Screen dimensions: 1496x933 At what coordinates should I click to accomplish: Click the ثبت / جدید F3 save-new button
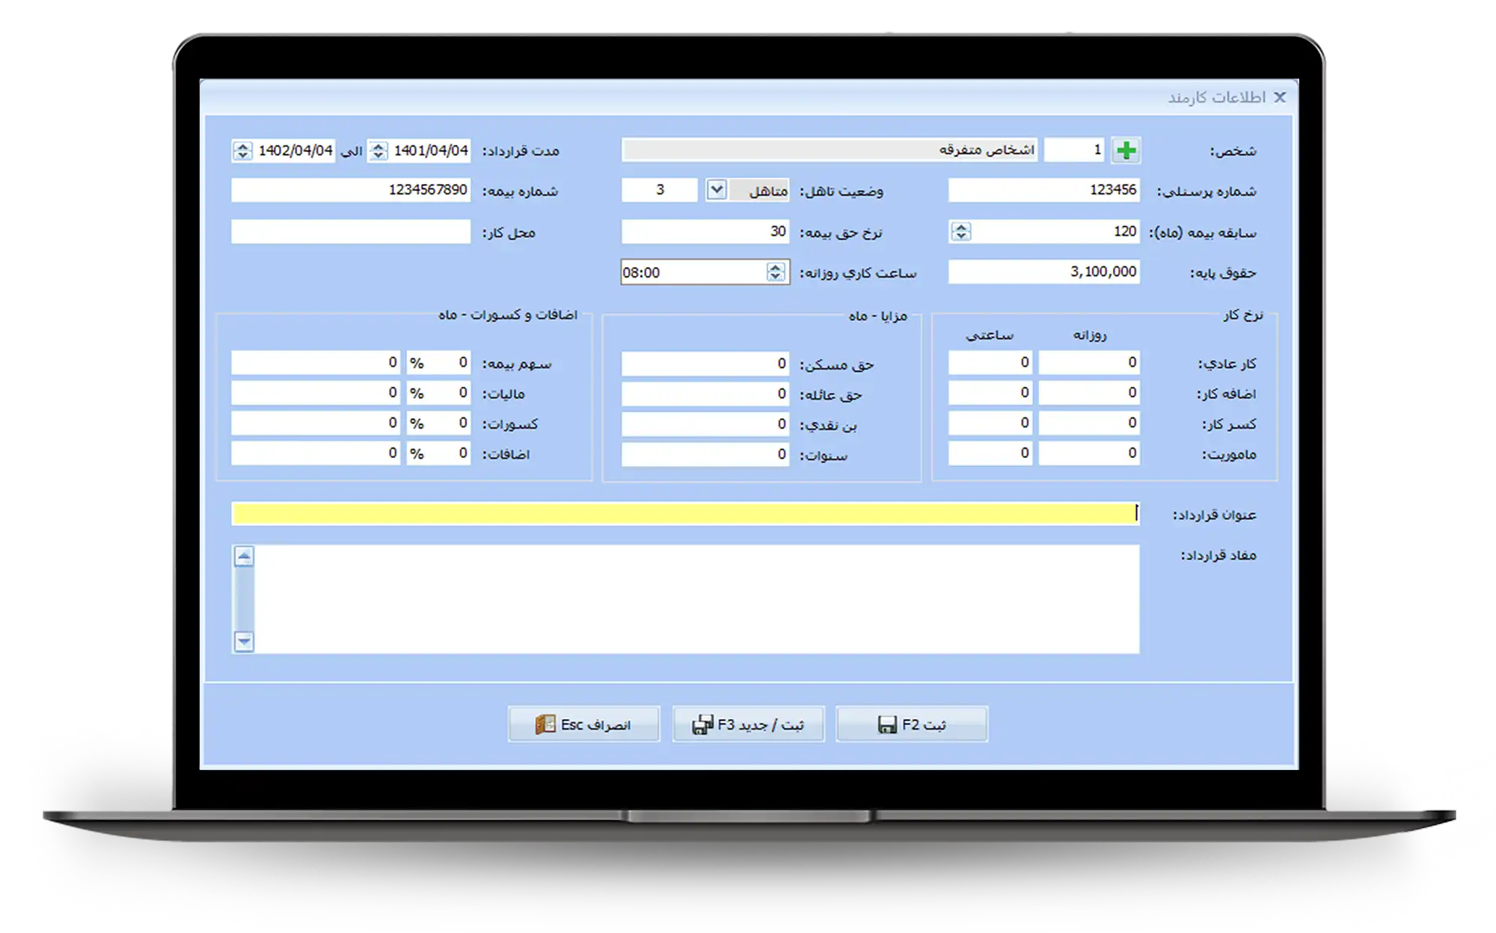click(x=748, y=724)
